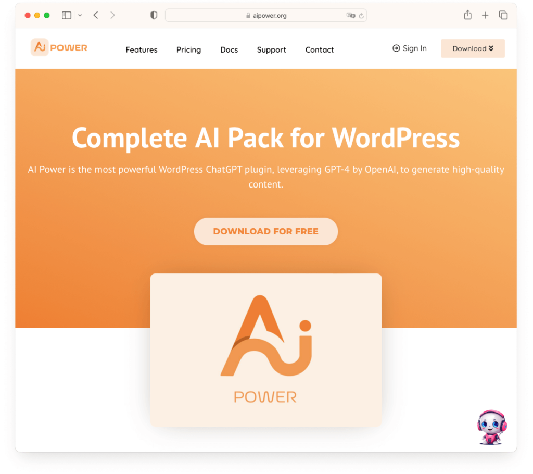Toggle the Safari sidebar button
The height and width of the screenshot is (474, 533).
click(x=66, y=15)
